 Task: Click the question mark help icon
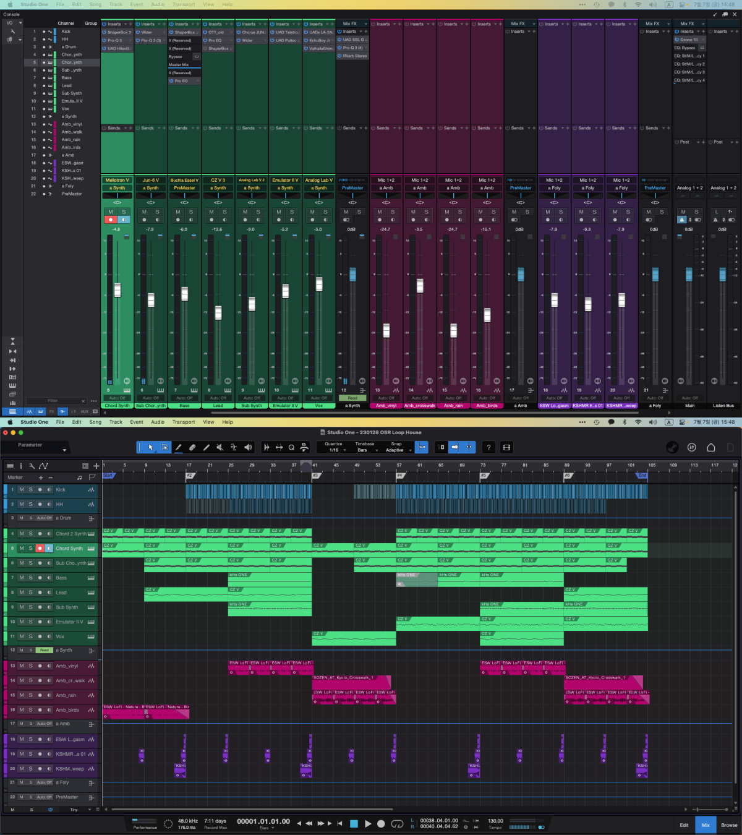pos(488,447)
